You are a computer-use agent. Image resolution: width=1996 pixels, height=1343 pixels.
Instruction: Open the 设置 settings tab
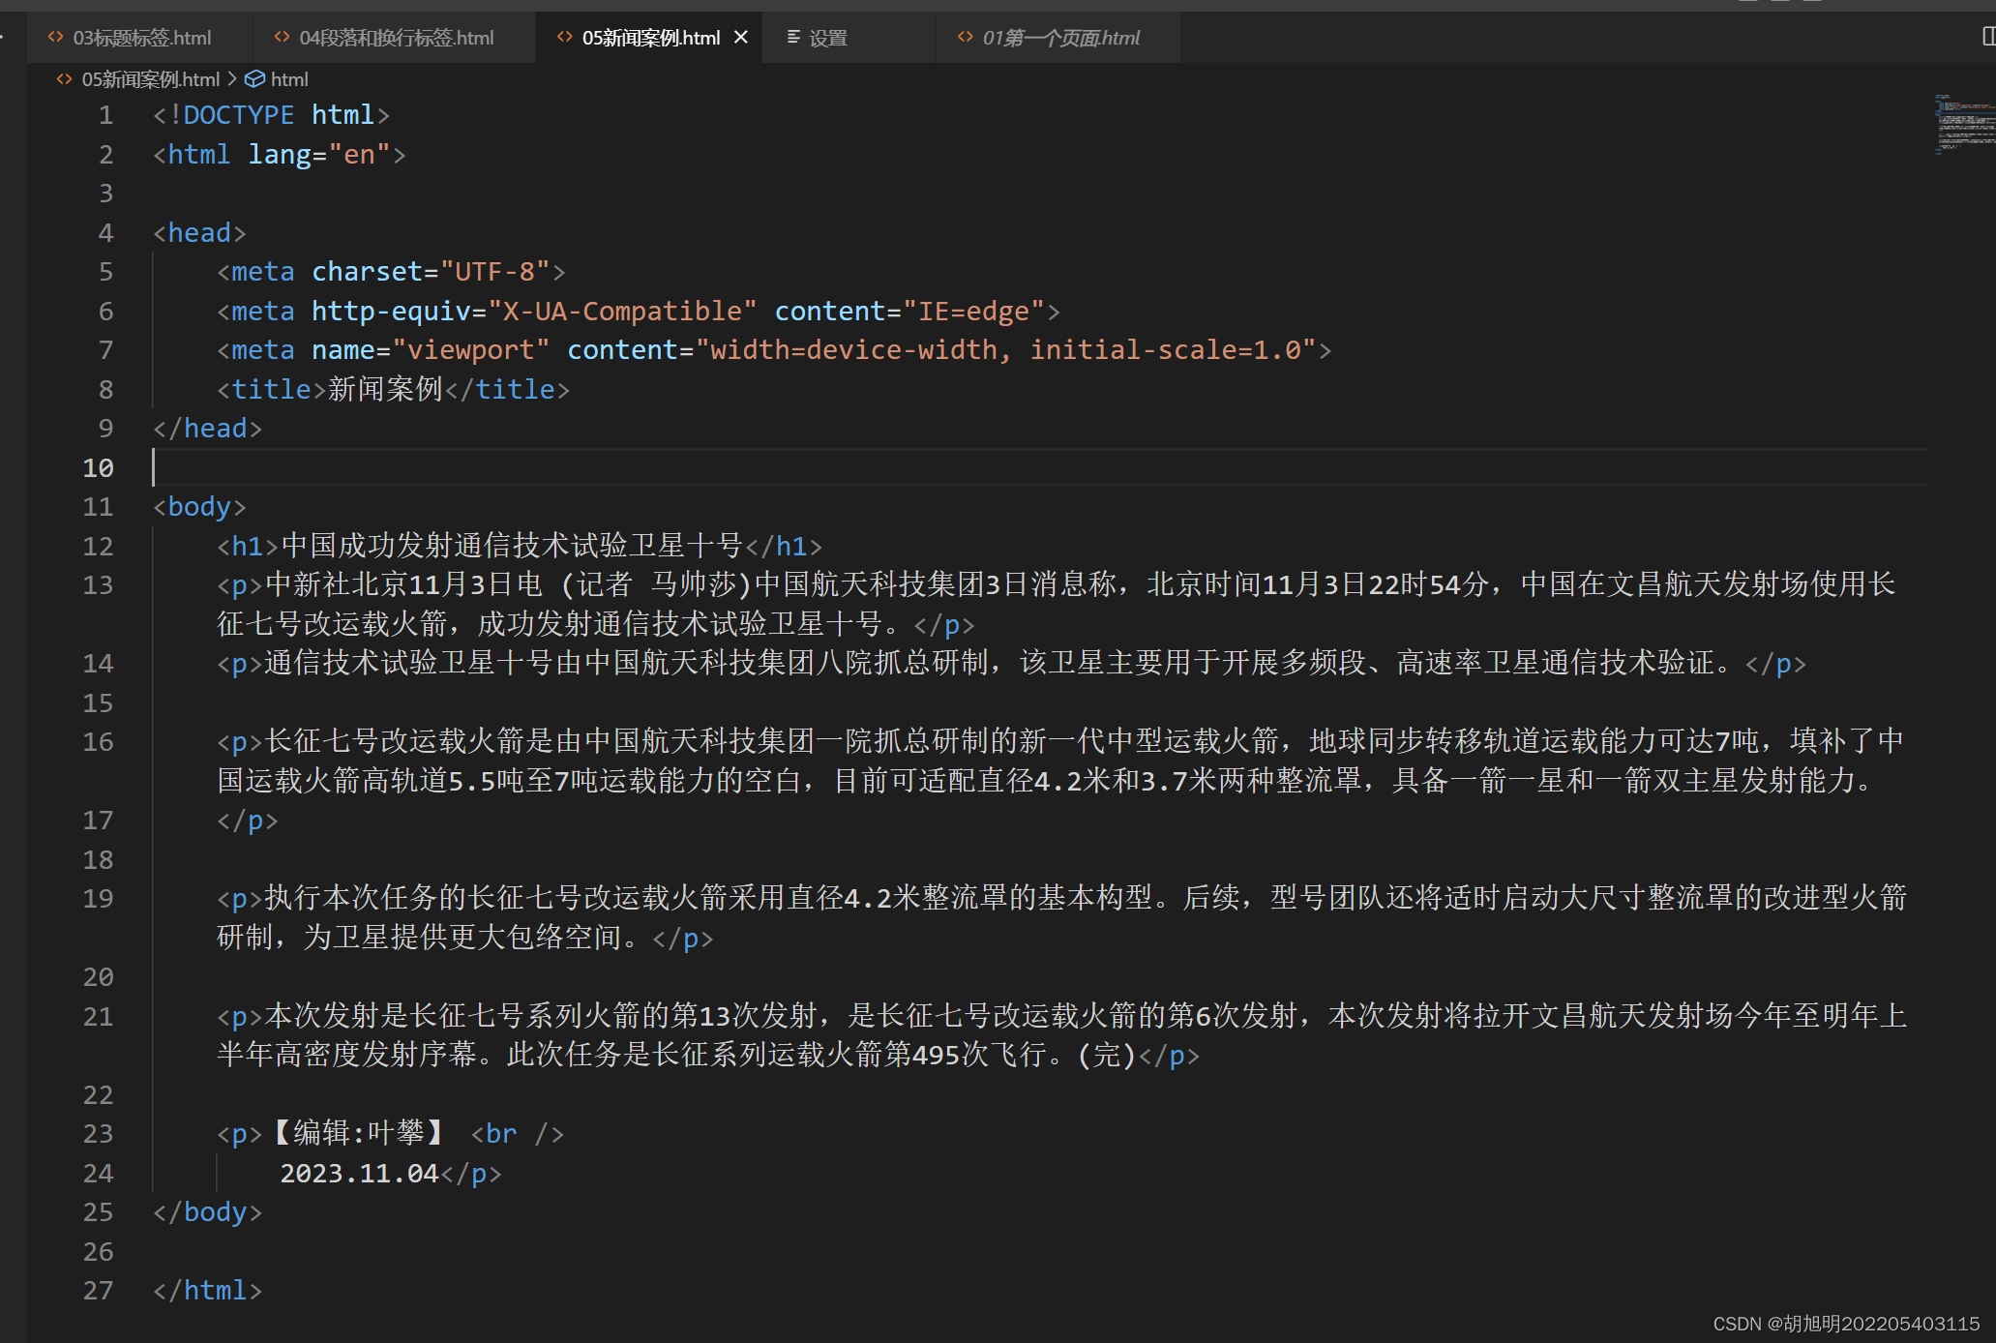point(827,37)
